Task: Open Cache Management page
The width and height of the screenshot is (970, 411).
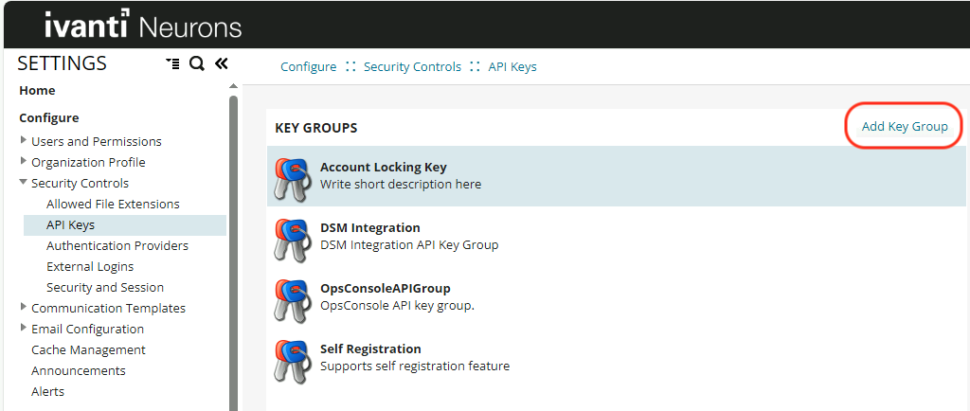Action: 88,349
